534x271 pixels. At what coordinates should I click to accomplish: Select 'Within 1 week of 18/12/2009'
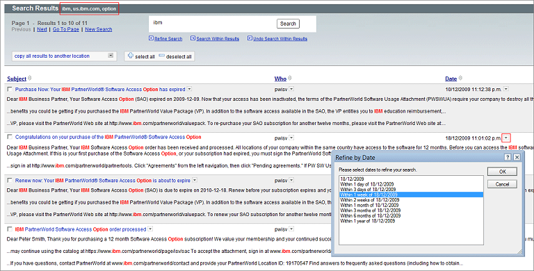(x=411, y=195)
